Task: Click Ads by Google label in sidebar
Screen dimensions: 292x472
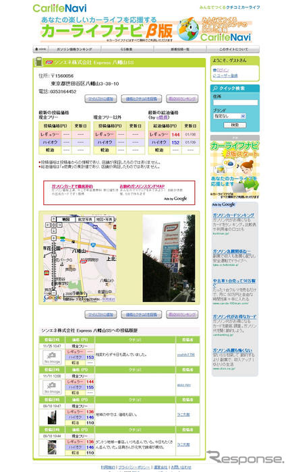Action: [x=223, y=205]
